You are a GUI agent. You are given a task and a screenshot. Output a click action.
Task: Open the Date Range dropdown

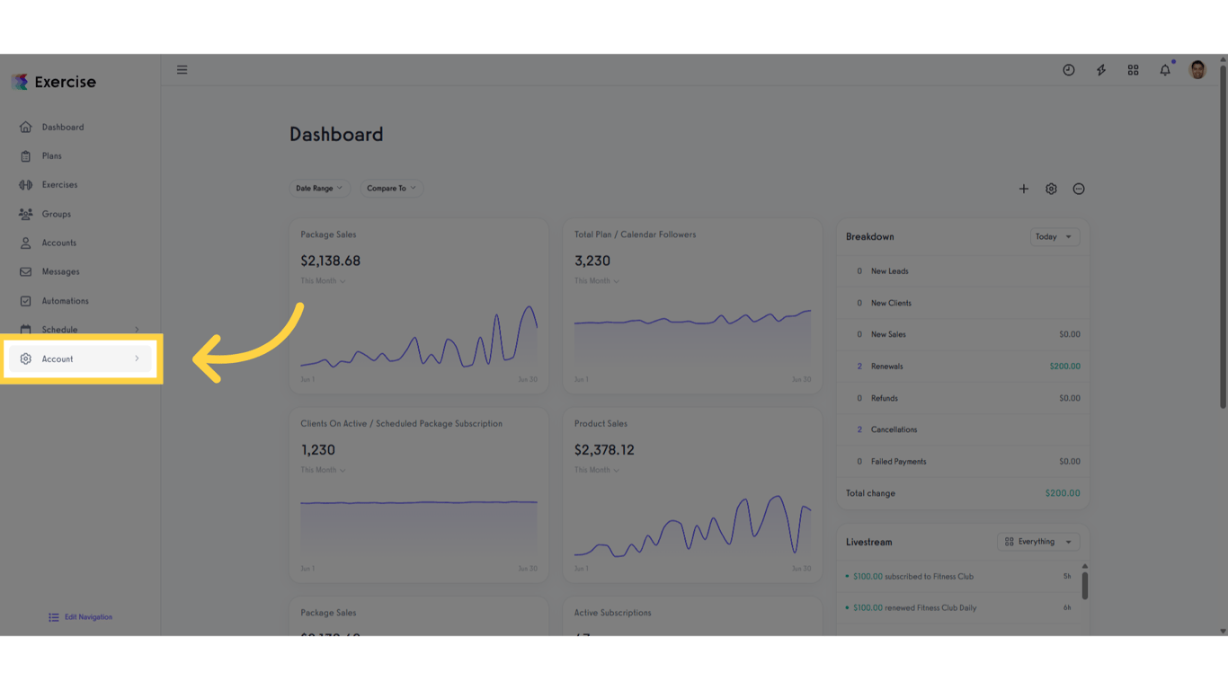pos(319,189)
